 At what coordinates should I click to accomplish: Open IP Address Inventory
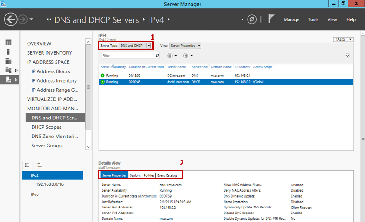click(54, 81)
